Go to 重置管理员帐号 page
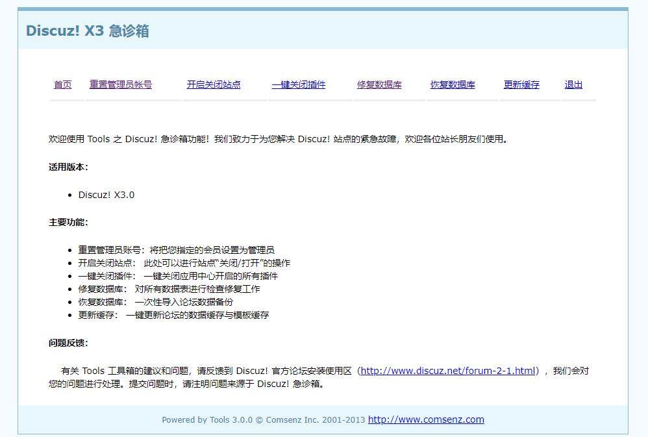 pyautogui.click(x=121, y=85)
